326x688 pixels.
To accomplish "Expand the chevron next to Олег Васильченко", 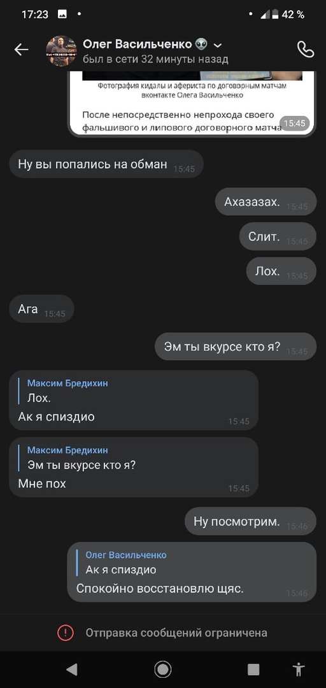I will coord(217,45).
